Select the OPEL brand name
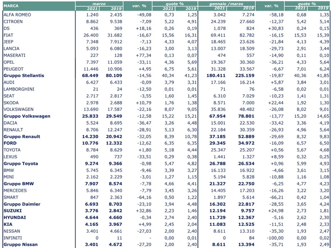Screen dimensions: 333x248 [9, 62]
